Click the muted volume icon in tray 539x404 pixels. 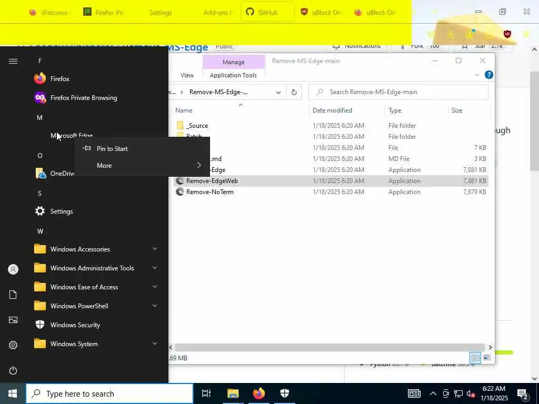[471, 394]
